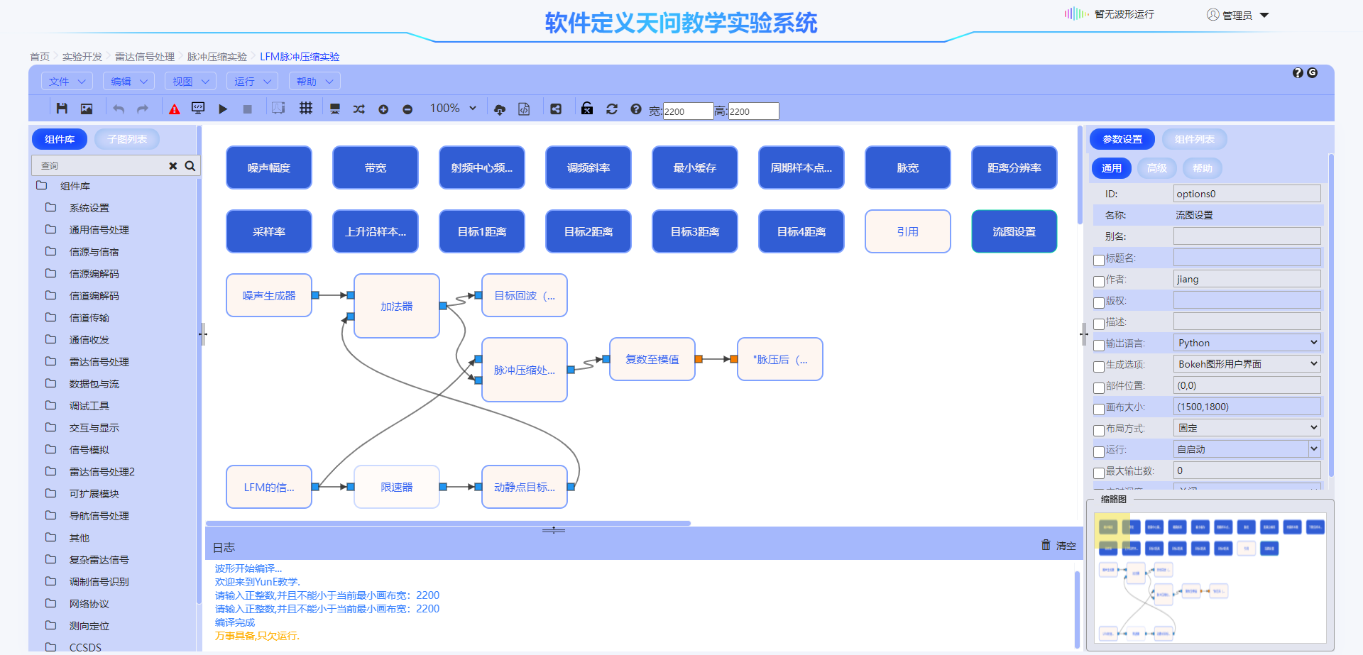Select the 噪声生成器 block

click(269, 295)
